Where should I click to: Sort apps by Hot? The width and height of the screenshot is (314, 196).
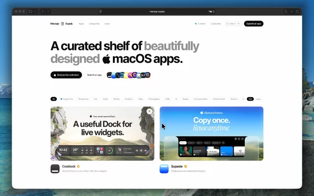(x=250, y=99)
